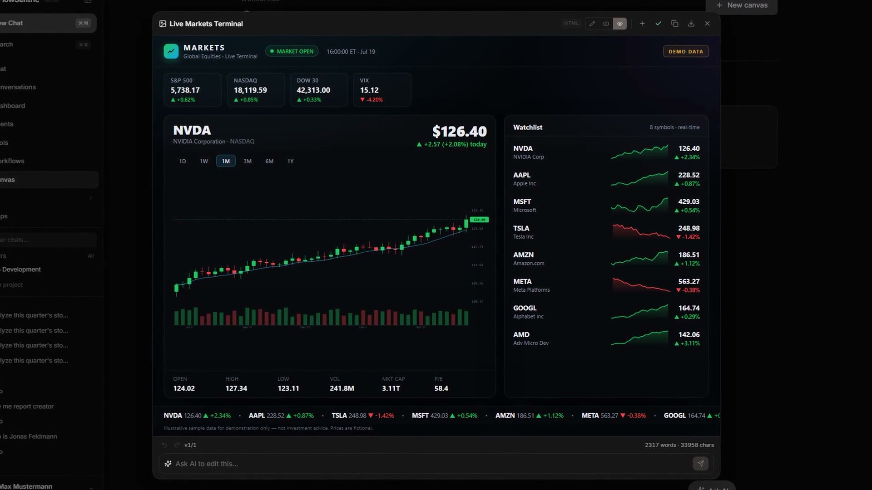Select the 1Y chart range
The height and width of the screenshot is (490, 872).
point(291,161)
